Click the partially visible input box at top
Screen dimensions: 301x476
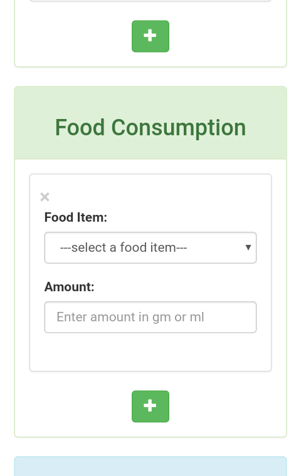point(150,1)
